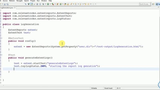Open the Source menu
This screenshot has height=90, width=160.
pyautogui.click(x=5, y=1)
